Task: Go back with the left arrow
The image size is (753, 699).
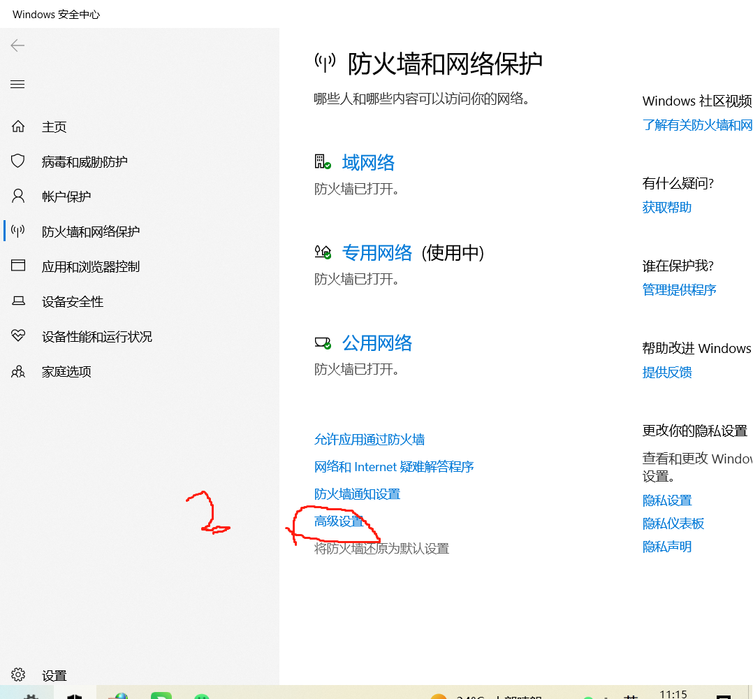Action: tap(17, 45)
